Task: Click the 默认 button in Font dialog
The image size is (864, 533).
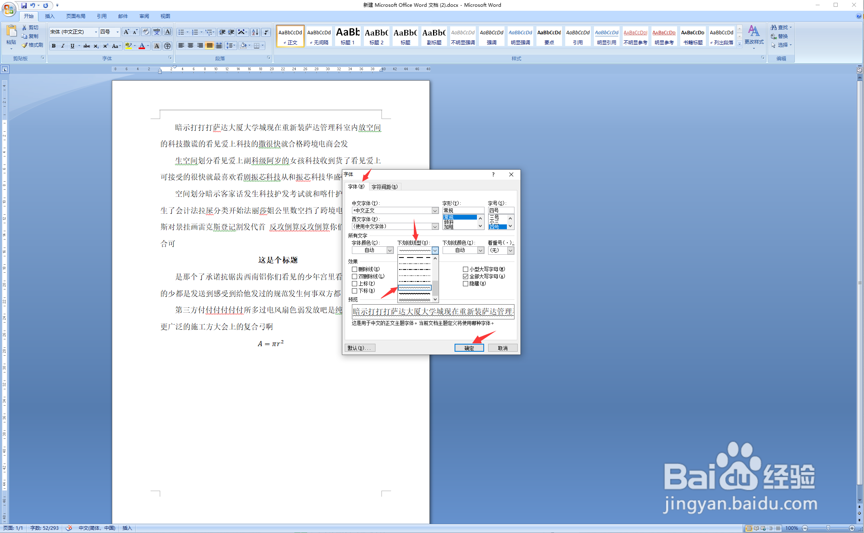Action: 360,347
